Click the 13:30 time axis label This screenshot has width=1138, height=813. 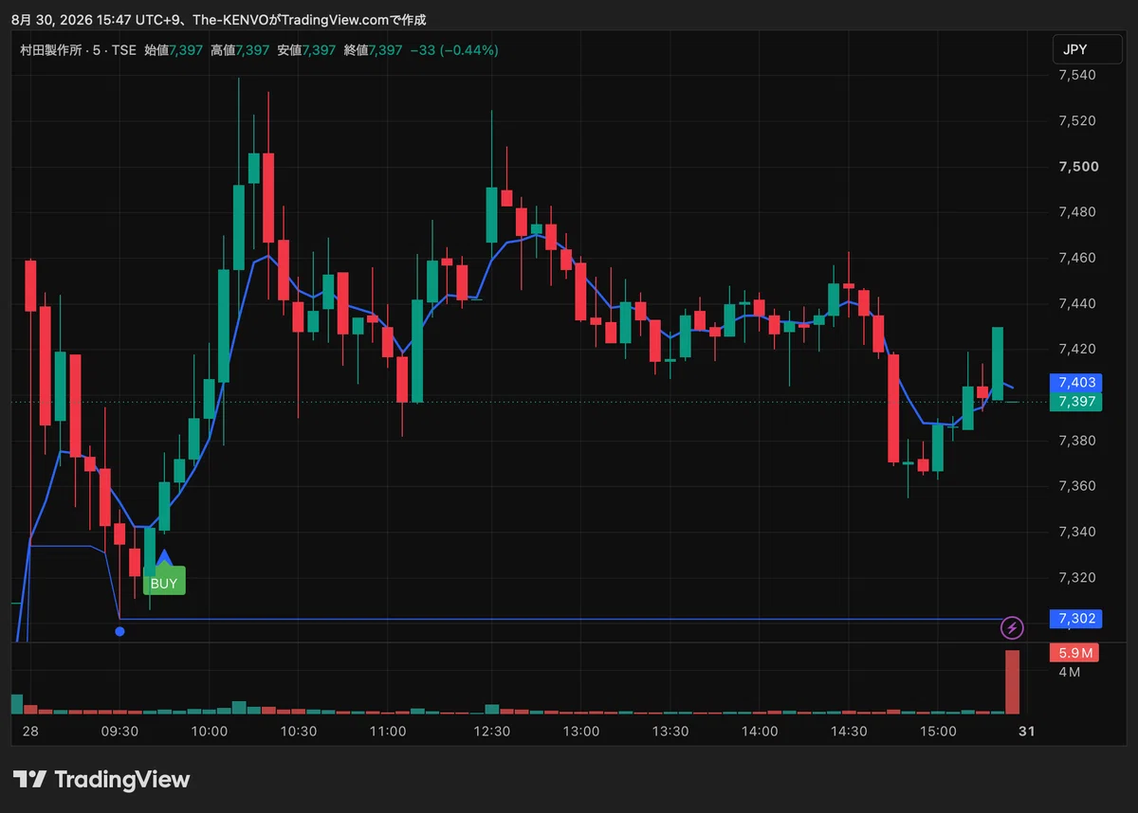coord(670,732)
